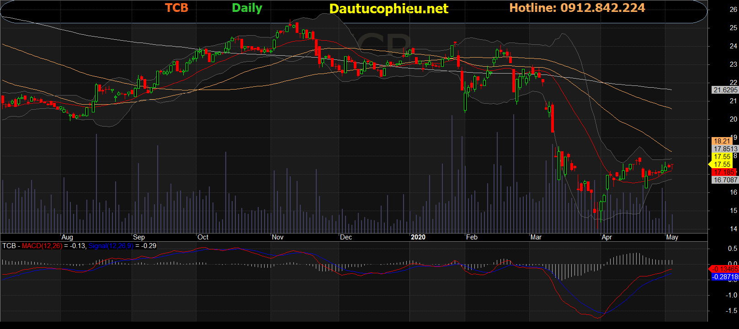Open the Dautucophieu.net link

point(388,9)
